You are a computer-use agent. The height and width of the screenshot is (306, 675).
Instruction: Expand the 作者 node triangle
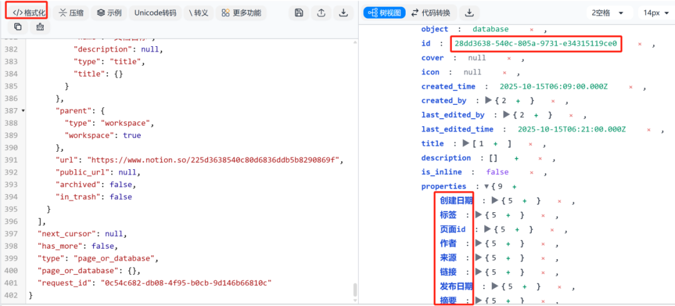(478, 243)
